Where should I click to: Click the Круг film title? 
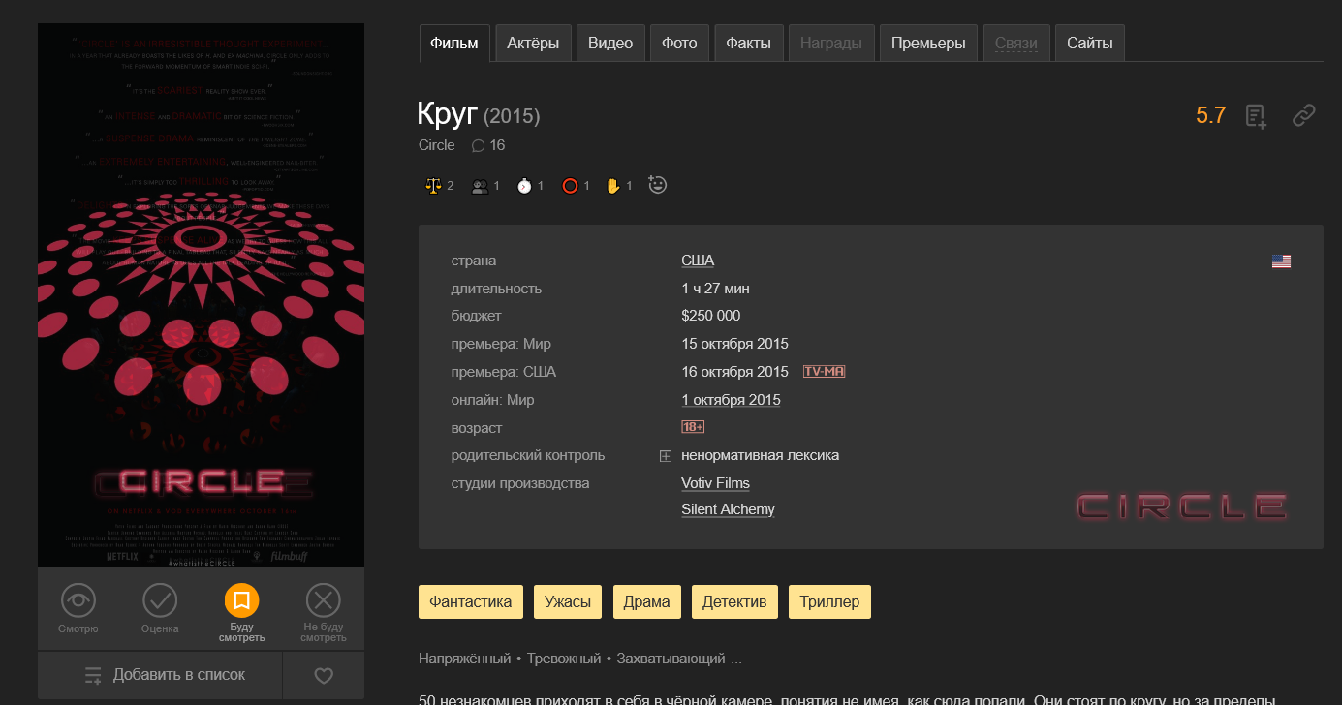(x=448, y=114)
